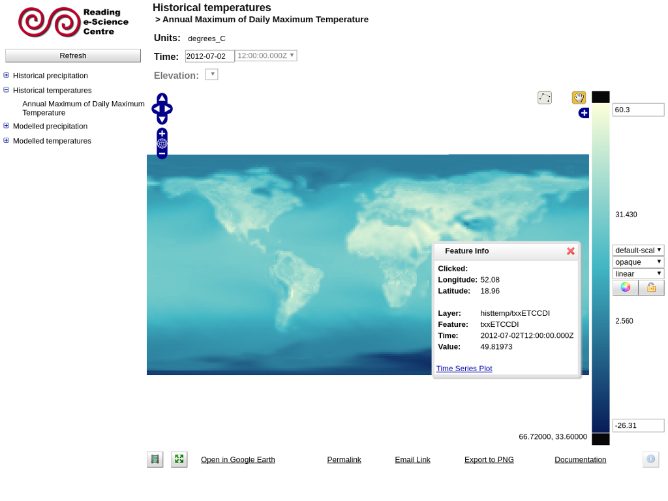Open the colour palette chooser
The width and height of the screenshot is (668, 501).
[x=626, y=288]
